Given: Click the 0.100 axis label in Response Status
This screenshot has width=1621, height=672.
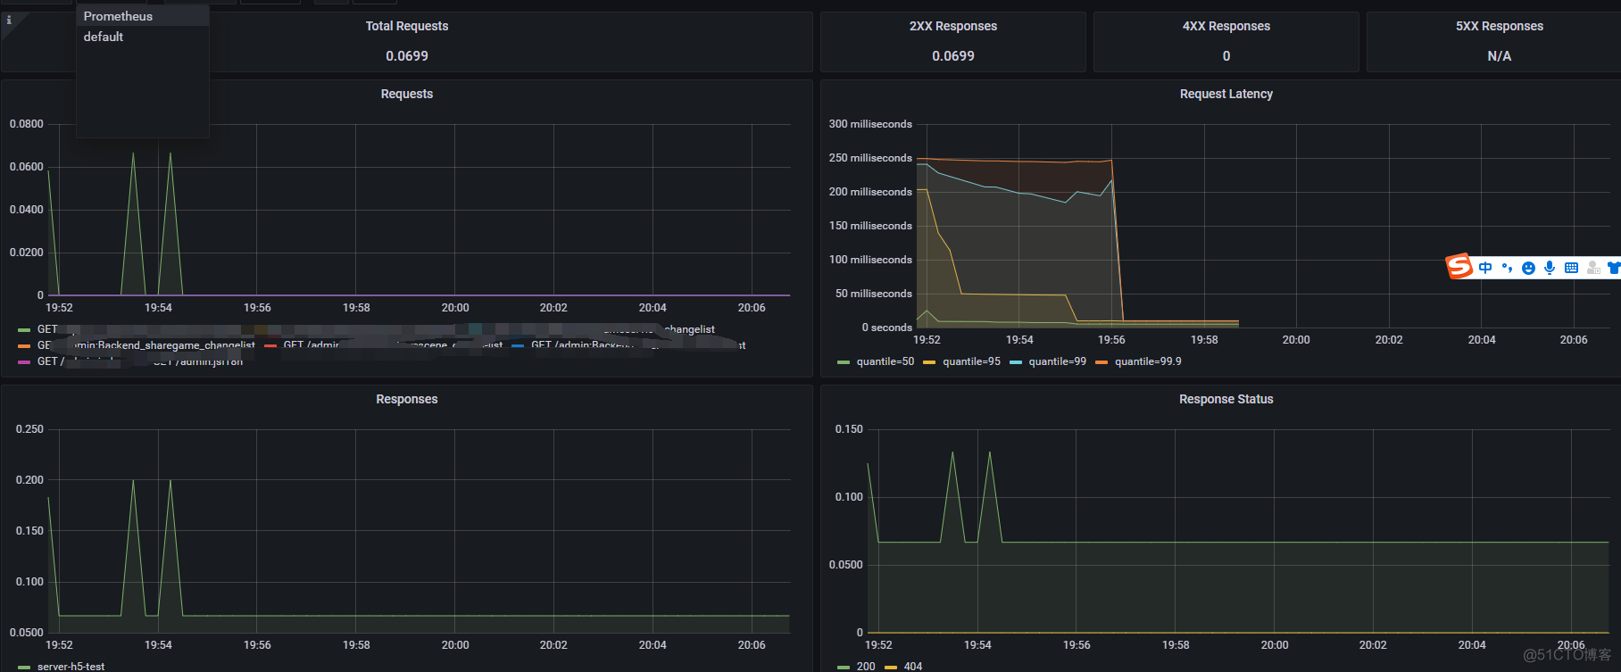Looking at the screenshot, I should [849, 497].
